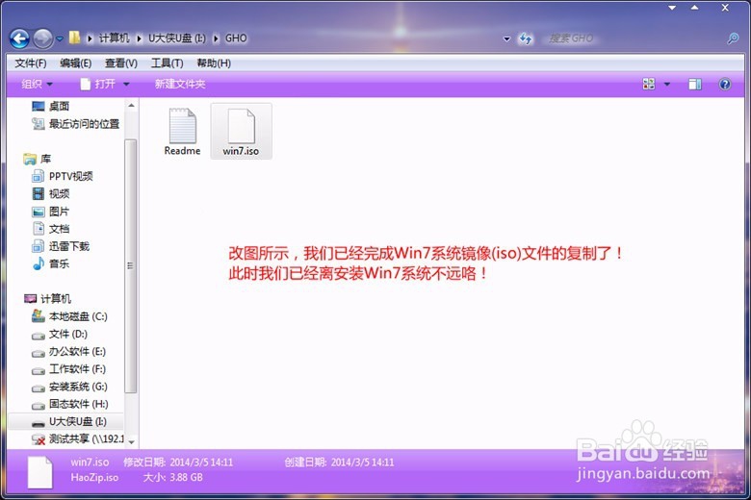751x500 pixels.
Task: Open the 组织 dropdown in toolbar
Action: coord(37,85)
